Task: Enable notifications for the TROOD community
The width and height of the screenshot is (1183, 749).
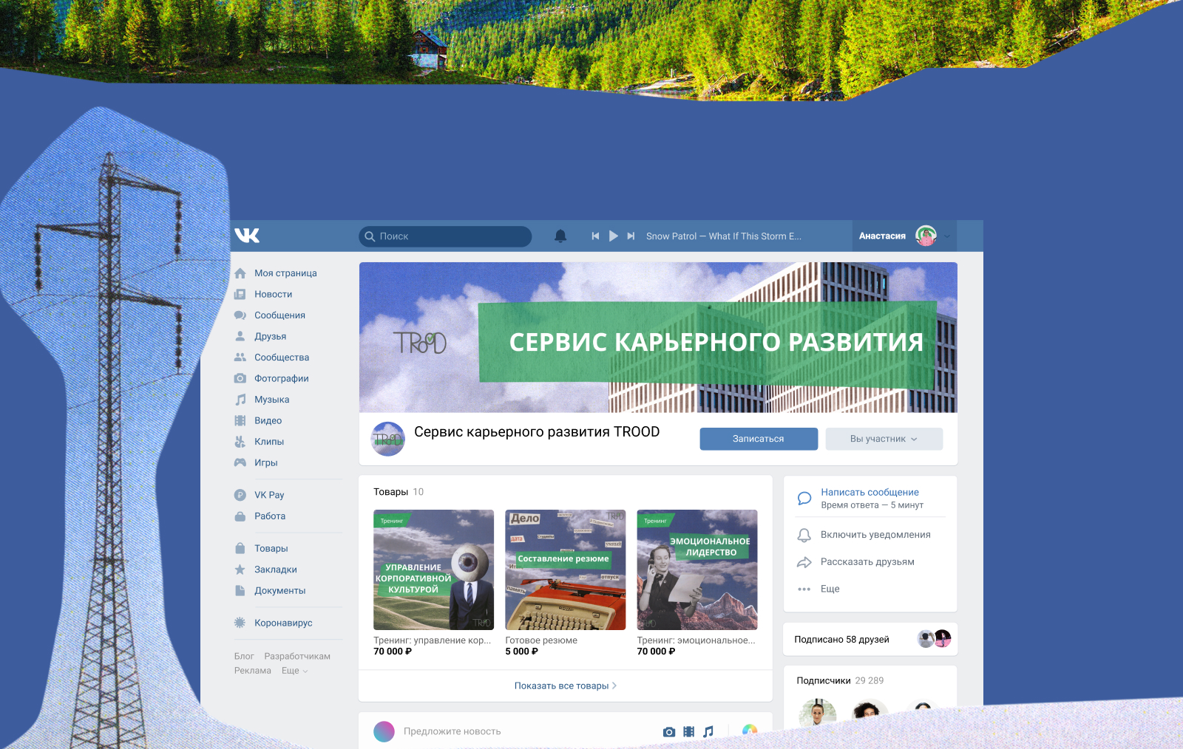Action: tap(875, 535)
